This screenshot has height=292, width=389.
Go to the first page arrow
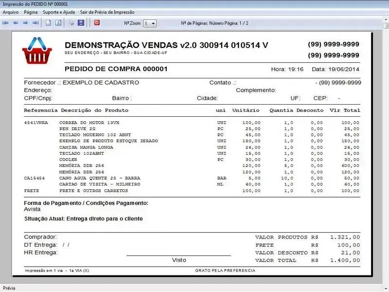click(x=5, y=23)
